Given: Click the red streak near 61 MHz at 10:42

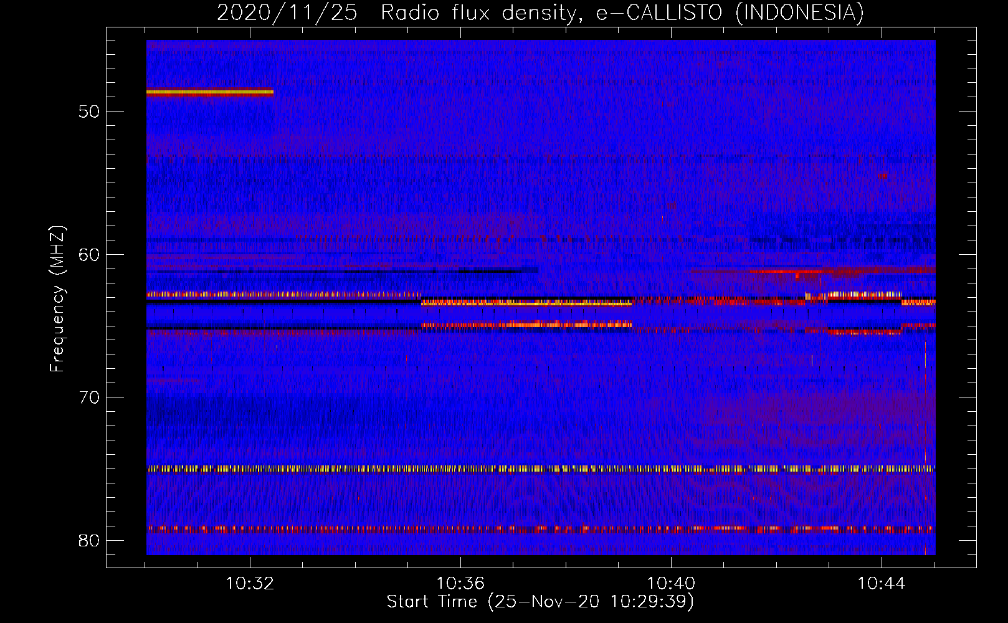Looking at the screenshot, I should [x=788, y=271].
